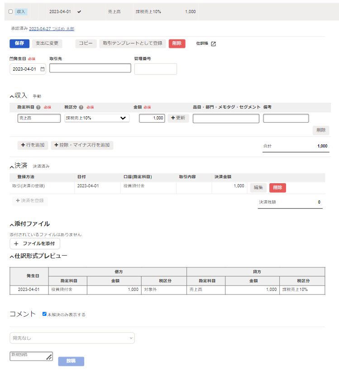Click 編集 in the settlement row
The height and width of the screenshot is (371, 339).
coord(258,188)
